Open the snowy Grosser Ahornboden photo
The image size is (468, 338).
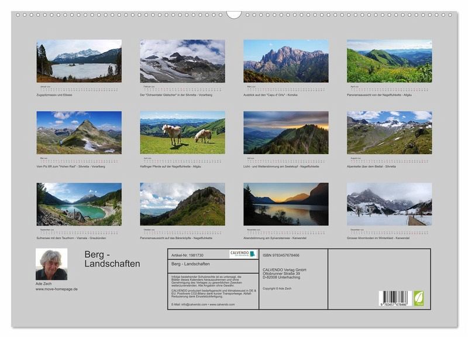tap(390, 204)
